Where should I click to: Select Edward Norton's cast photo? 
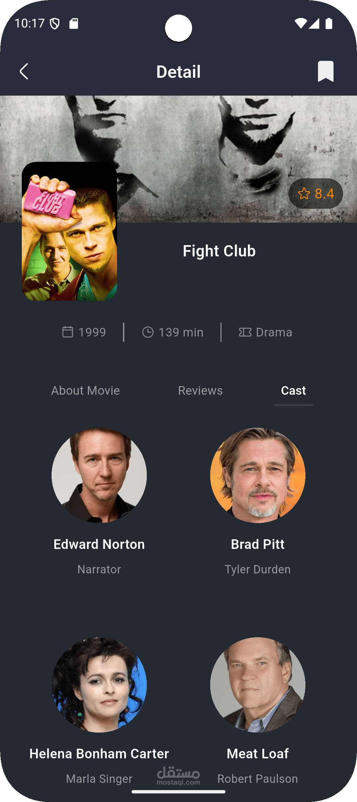(x=99, y=475)
